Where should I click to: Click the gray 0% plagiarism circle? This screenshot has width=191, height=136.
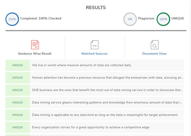click(x=130, y=19)
